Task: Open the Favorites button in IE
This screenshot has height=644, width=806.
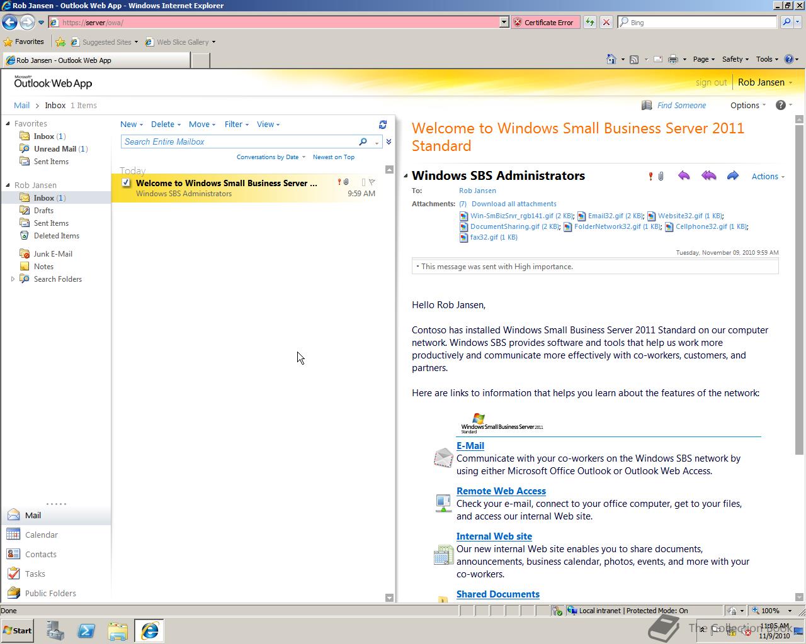Action: [x=24, y=42]
